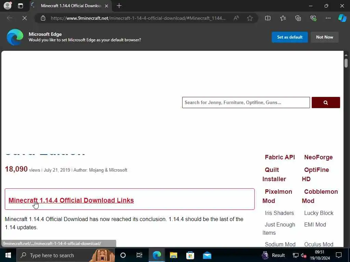This screenshot has width=350, height=262.
Task: Click Set as default button
Action: (290, 37)
